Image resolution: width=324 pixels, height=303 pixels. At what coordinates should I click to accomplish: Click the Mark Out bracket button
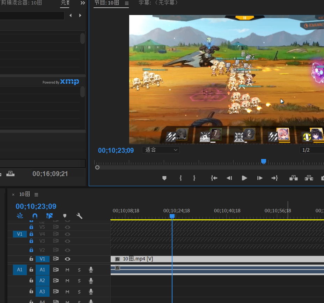(x=194, y=178)
